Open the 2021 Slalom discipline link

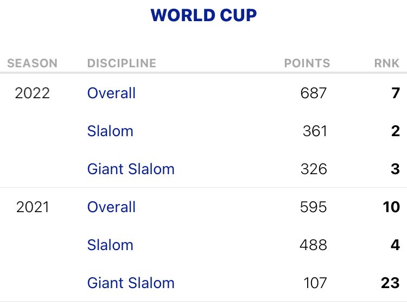coord(110,245)
